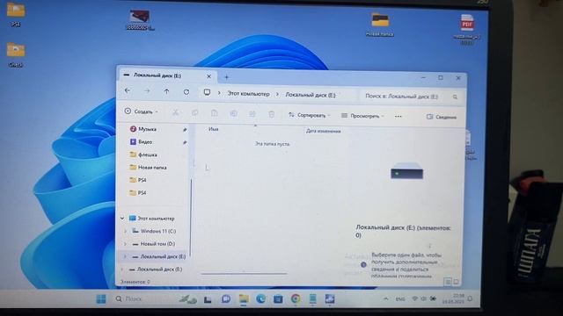Open the Windows Start menu
This screenshot has height=316, width=563.
101,298
